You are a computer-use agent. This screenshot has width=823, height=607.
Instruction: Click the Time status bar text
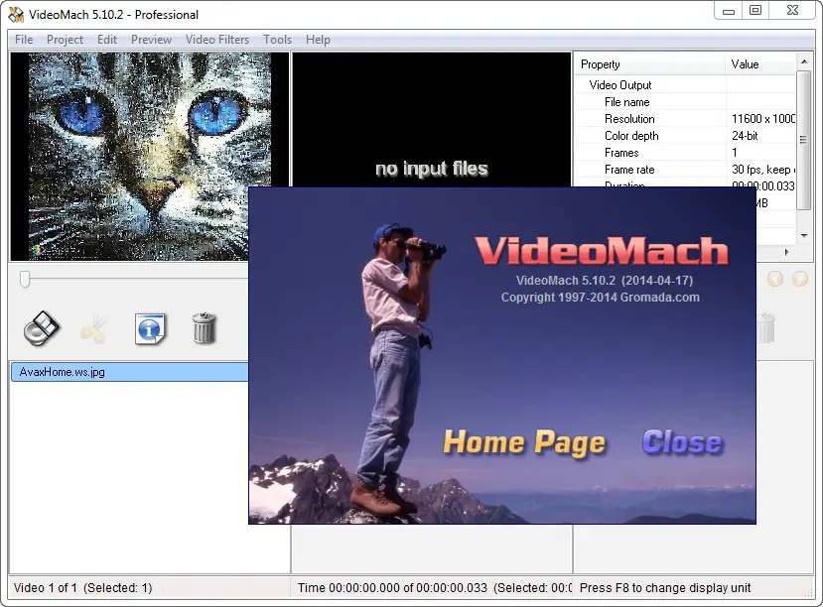435,587
